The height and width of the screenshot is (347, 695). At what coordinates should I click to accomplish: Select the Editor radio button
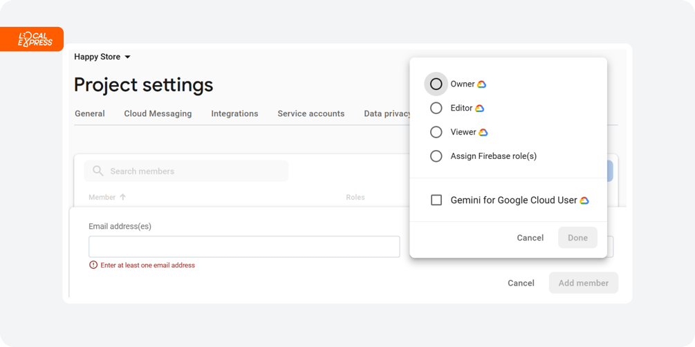click(x=436, y=108)
